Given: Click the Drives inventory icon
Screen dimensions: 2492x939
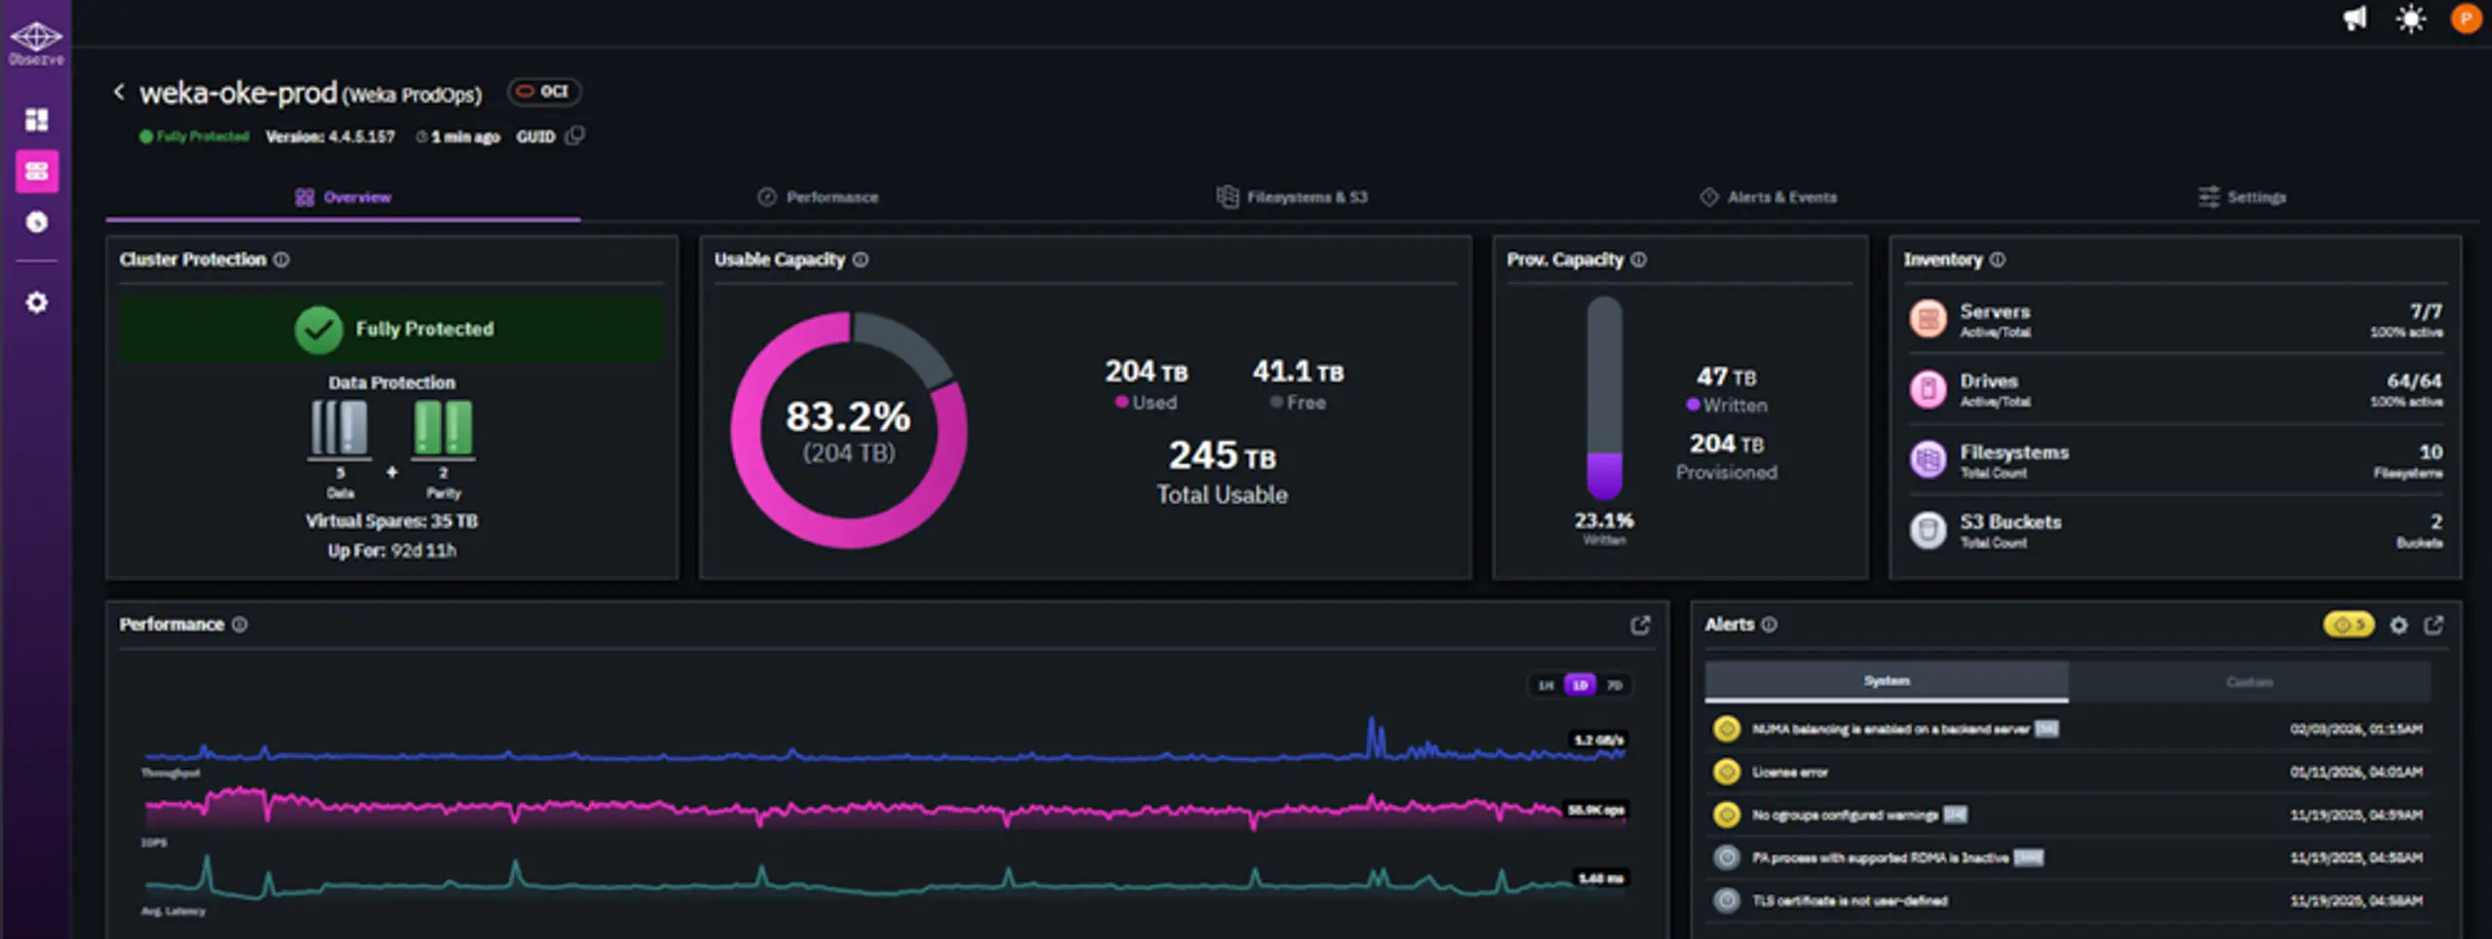Looking at the screenshot, I should pyautogui.click(x=1927, y=389).
